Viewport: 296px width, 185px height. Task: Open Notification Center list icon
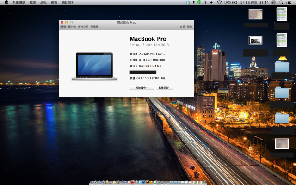289,2
